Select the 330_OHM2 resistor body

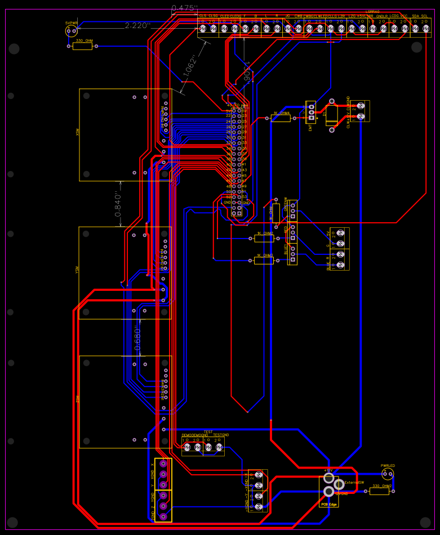click(379, 491)
